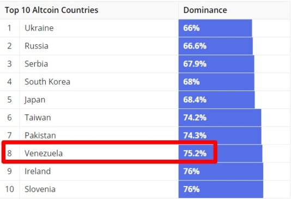Viewport: 291px width, 199px height.
Task: Click the Serbia row label
Action: pos(36,64)
